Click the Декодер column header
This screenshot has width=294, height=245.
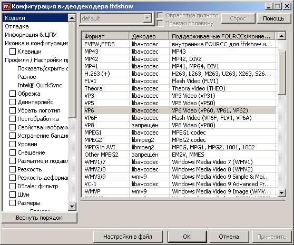pyautogui.click(x=149, y=36)
